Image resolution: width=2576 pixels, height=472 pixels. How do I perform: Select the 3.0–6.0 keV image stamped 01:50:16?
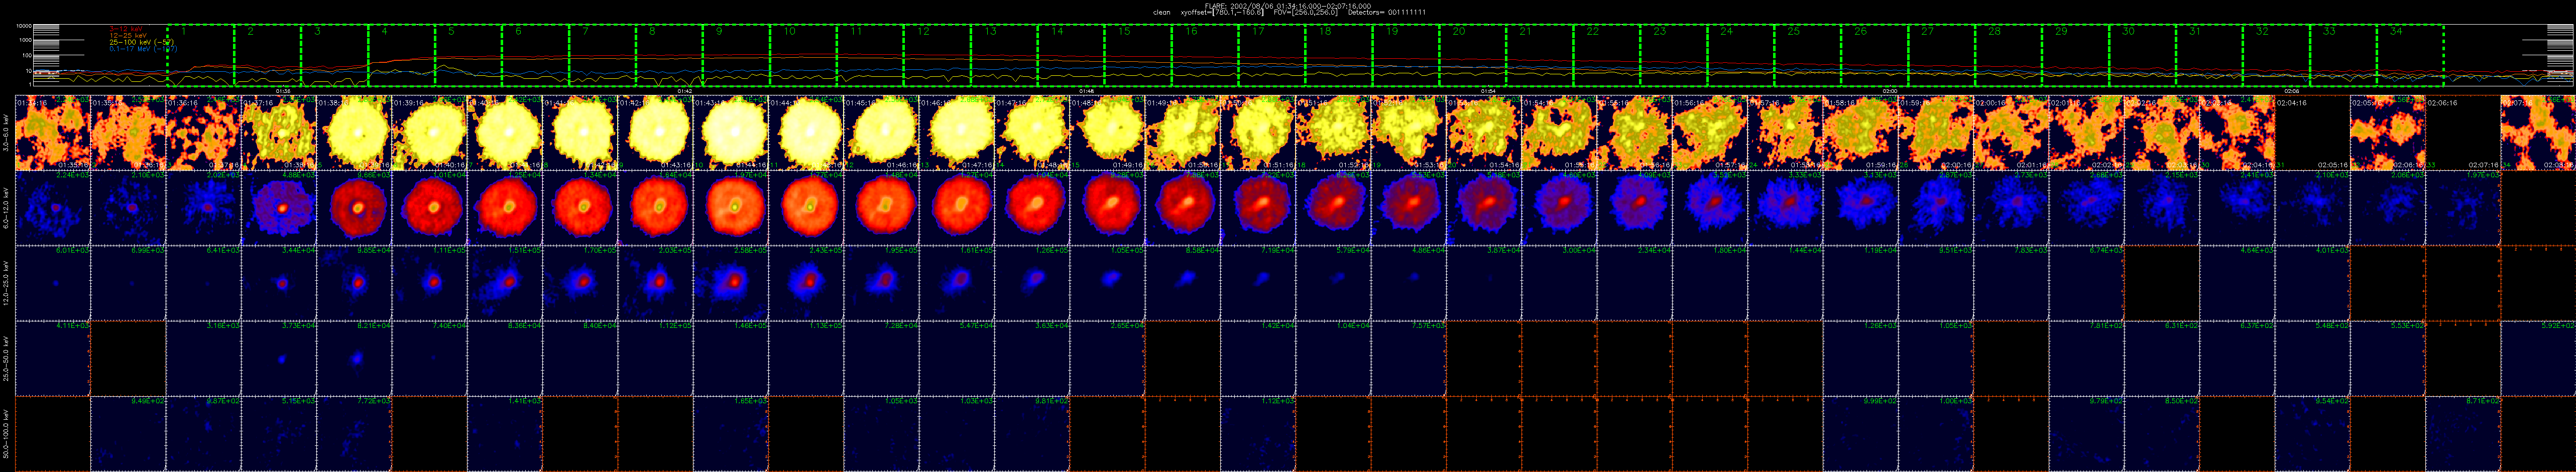pyautogui.click(x=1259, y=133)
